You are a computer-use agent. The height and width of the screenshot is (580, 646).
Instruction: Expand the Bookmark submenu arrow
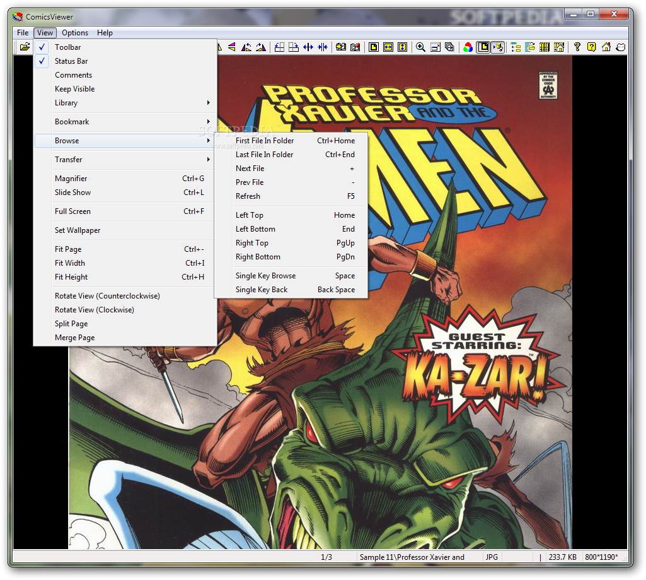209,122
